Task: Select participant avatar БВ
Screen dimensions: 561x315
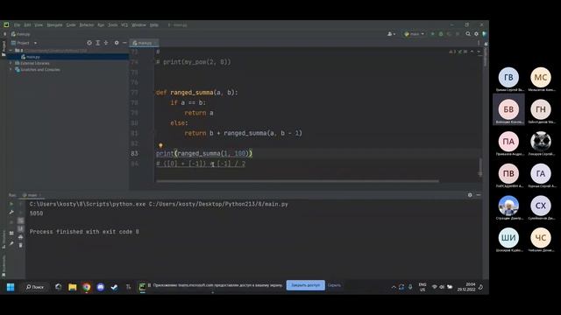Action: [x=508, y=109]
